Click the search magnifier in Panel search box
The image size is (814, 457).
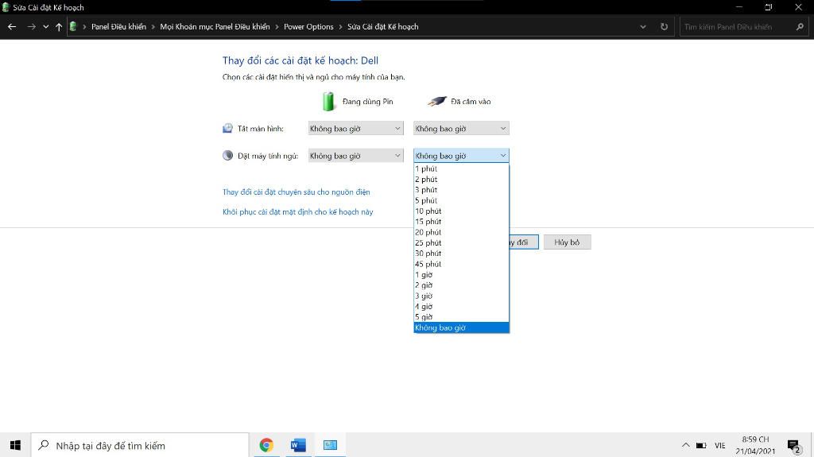[800, 26]
